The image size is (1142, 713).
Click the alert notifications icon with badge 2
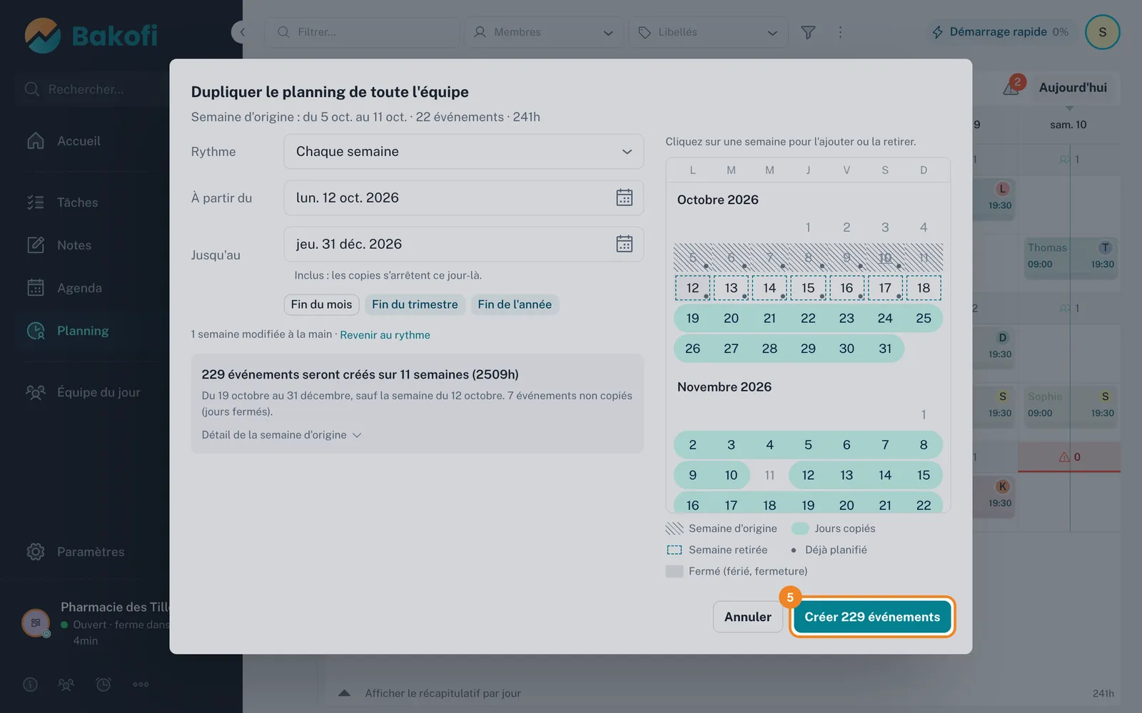(1013, 86)
